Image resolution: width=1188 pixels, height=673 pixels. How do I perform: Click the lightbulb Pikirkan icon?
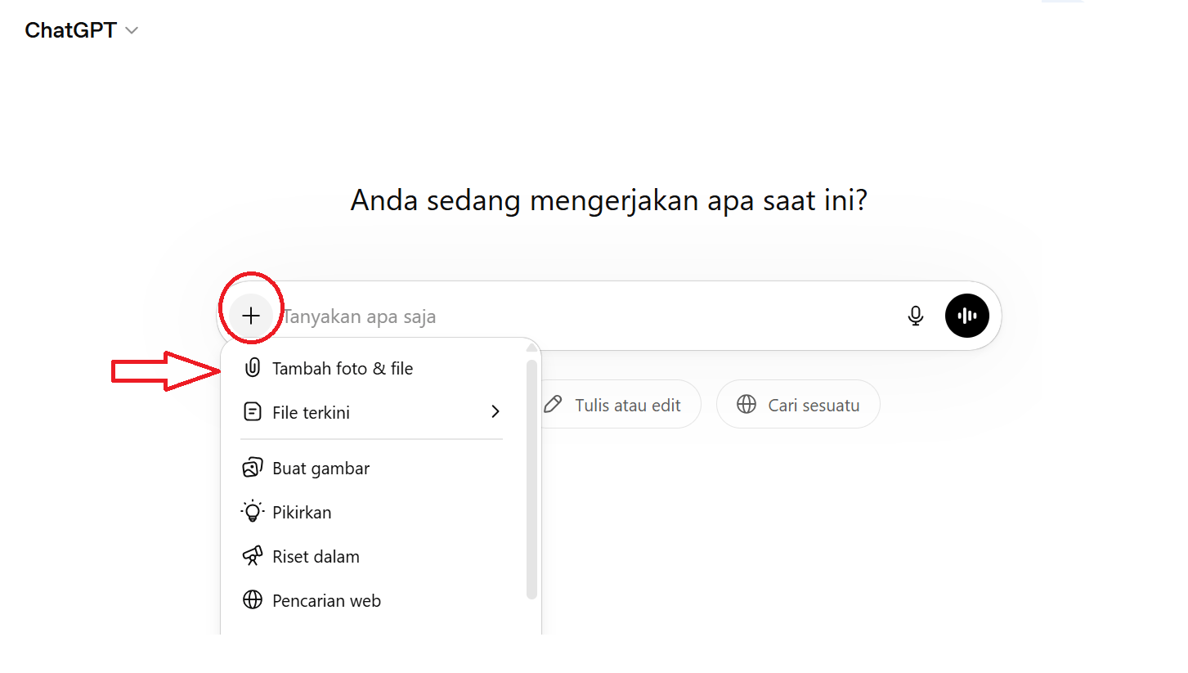point(253,512)
